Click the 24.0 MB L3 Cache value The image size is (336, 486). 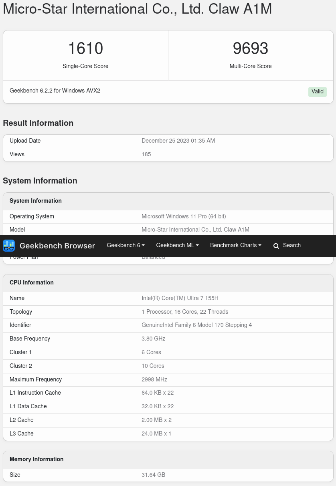(x=156, y=434)
